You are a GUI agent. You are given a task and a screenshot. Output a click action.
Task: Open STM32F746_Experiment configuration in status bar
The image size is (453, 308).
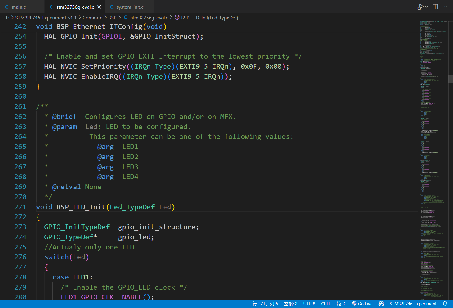pos(413,304)
